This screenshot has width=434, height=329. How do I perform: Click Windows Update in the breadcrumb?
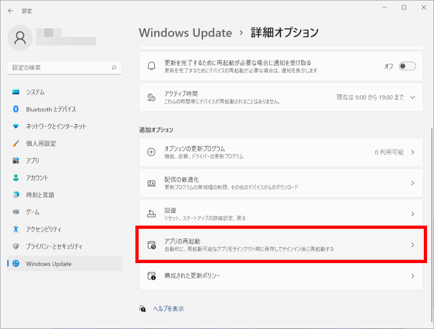(x=185, y=33)
